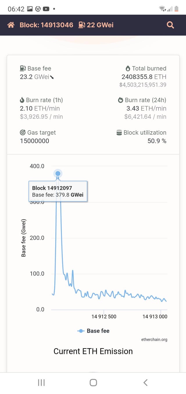This screenshot has height=394, width=186.
Task: Toggle the Base fee legend entry
Action: [94, 331]
